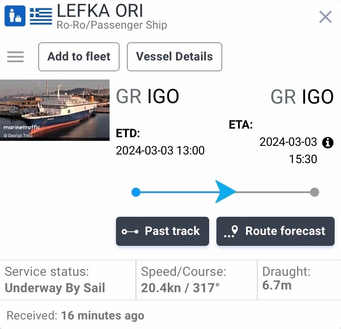Open the hamburger menu icon
This screenshot has height=329, width=341.
click(x=15, y=57)
